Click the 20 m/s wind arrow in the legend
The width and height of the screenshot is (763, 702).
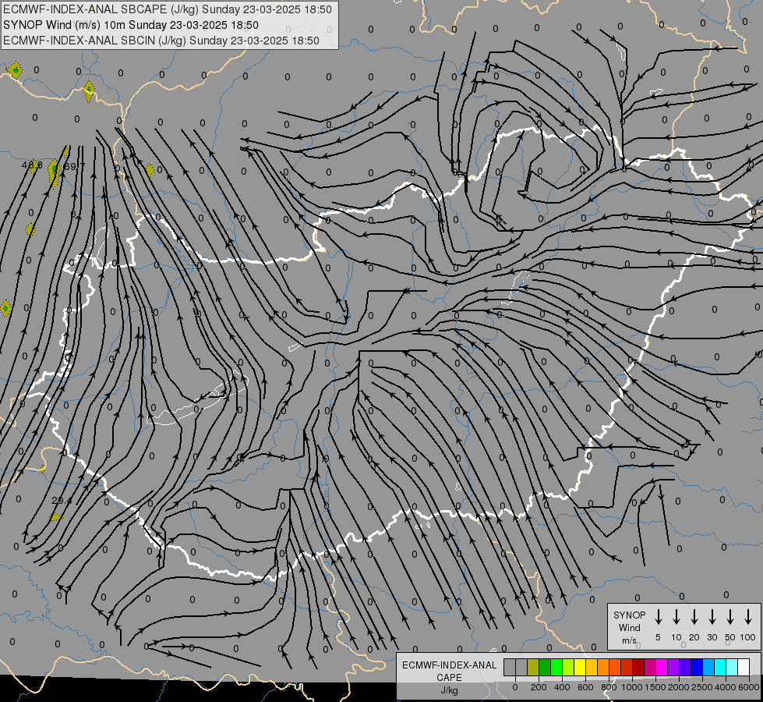click(x=694, y=617)
